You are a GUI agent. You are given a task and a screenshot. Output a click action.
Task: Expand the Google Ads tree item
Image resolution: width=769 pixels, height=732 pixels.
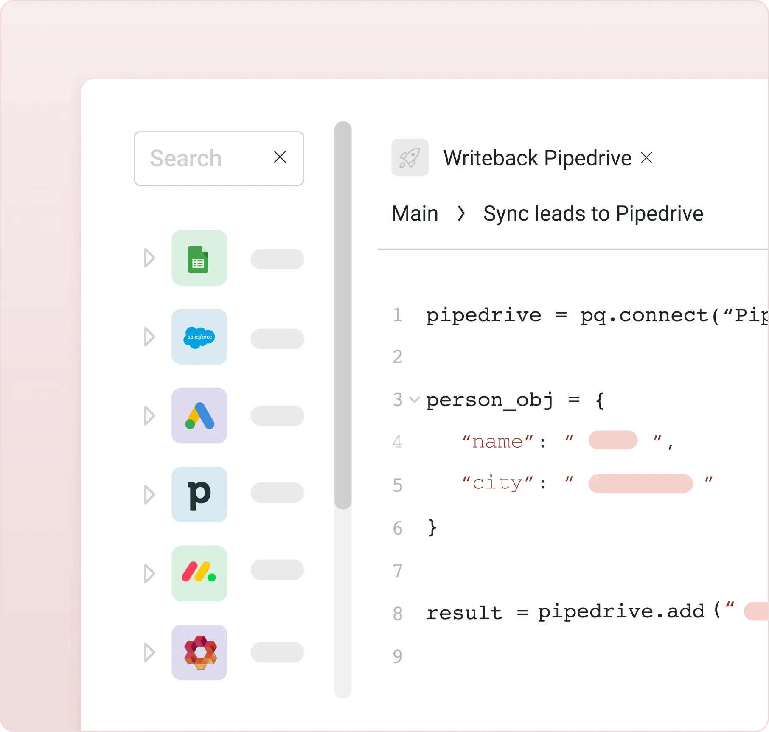(x=149, y=416)
